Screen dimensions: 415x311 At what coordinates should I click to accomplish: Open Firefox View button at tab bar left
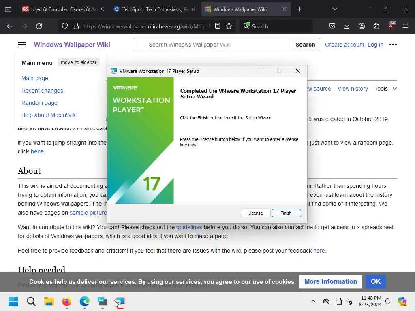pos(8,9)
